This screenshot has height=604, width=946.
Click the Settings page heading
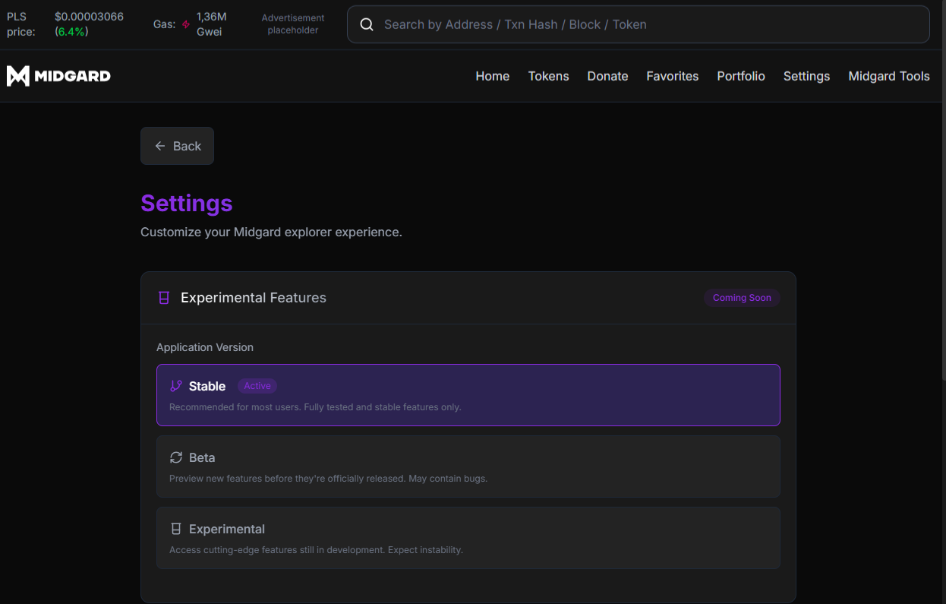pyautogui.click(x=187, y=203)
